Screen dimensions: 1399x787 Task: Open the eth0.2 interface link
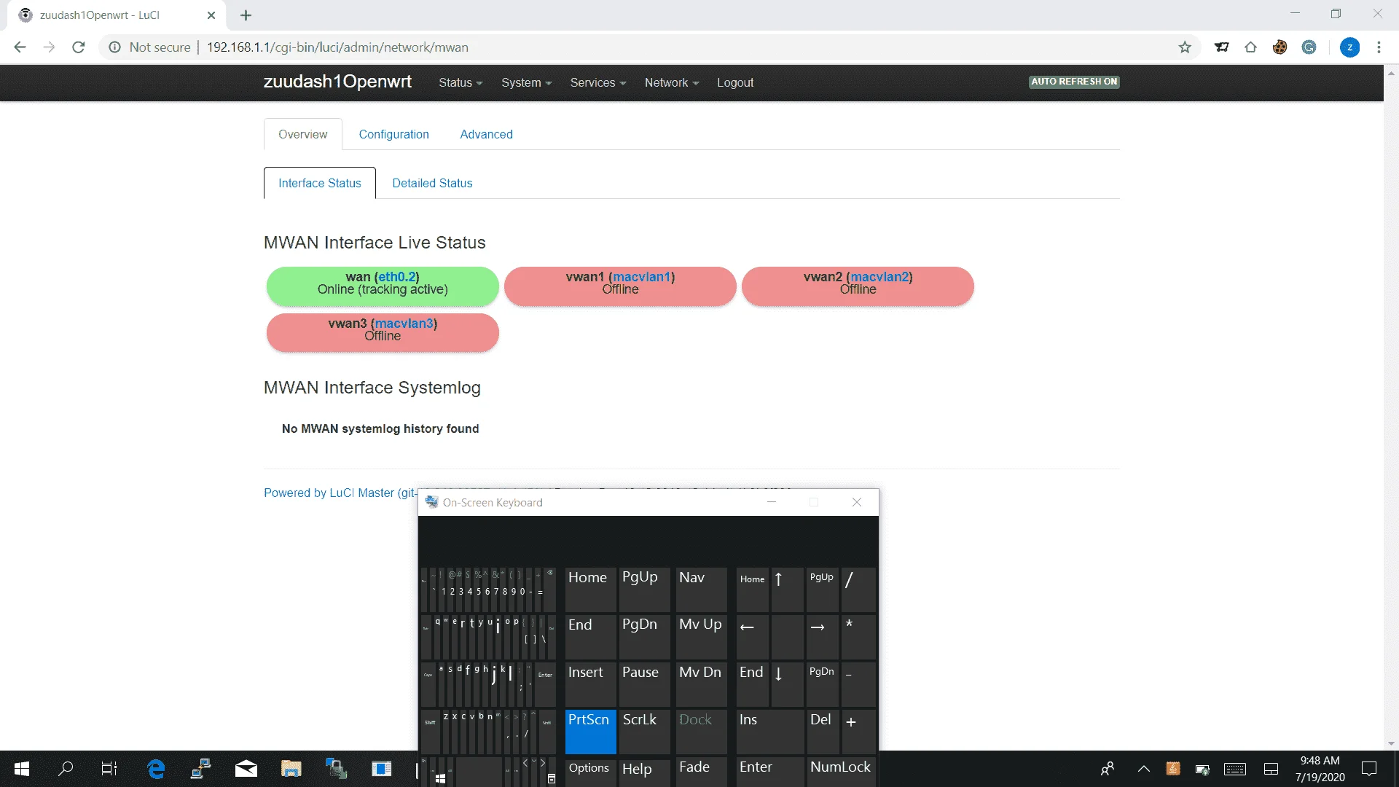[x=396, y=277]
